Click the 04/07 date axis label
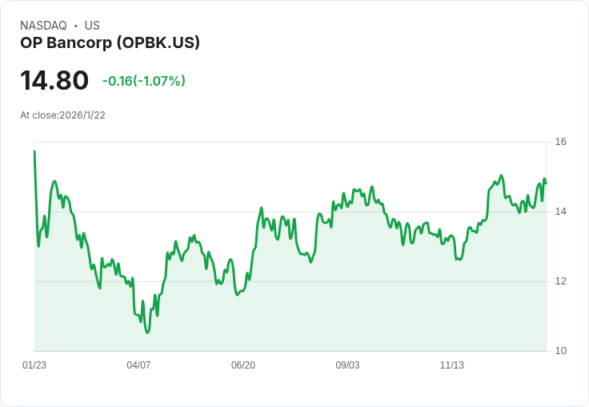 pos(138,365)
